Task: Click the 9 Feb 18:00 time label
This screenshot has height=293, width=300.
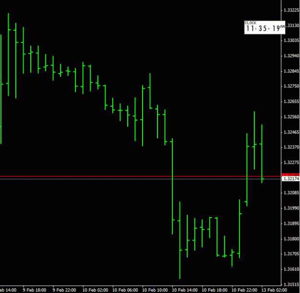Action: click(x=35, y=290)
